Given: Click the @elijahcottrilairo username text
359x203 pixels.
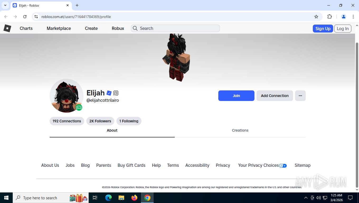Looking at the screenshot, I should [x=103, y=100].
